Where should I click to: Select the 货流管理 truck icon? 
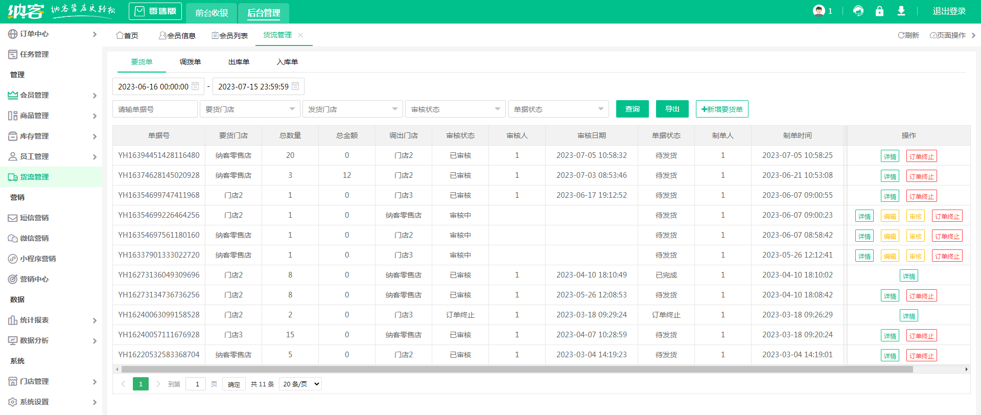(13, 177)
